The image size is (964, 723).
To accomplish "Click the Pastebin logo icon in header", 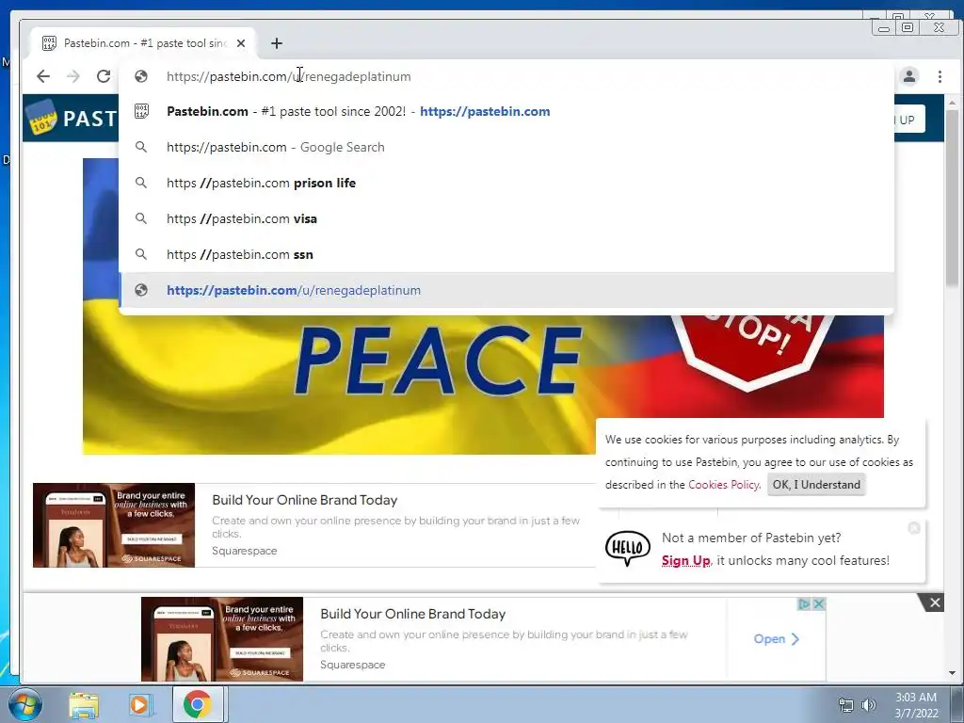I will [41, 118].
